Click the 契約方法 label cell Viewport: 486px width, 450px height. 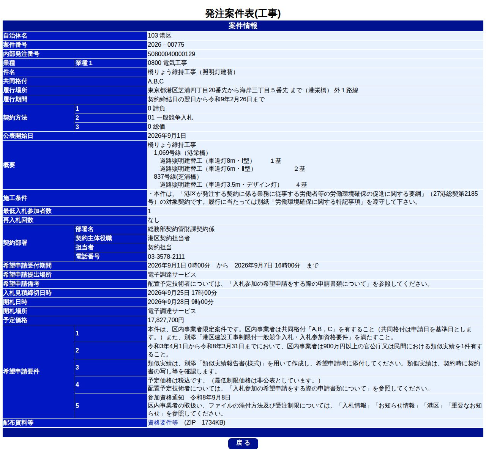pos(38,118)
